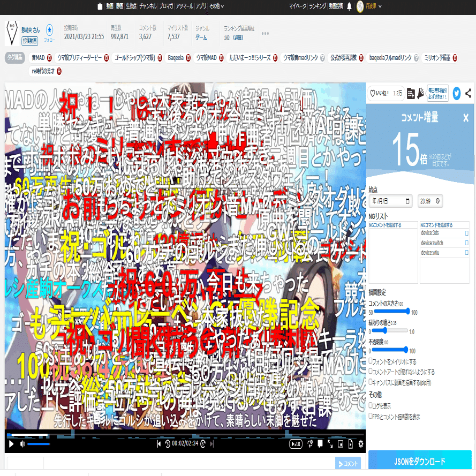
Task: Toggle the device:3ds NG command checkbox
Action: [466, 233]
